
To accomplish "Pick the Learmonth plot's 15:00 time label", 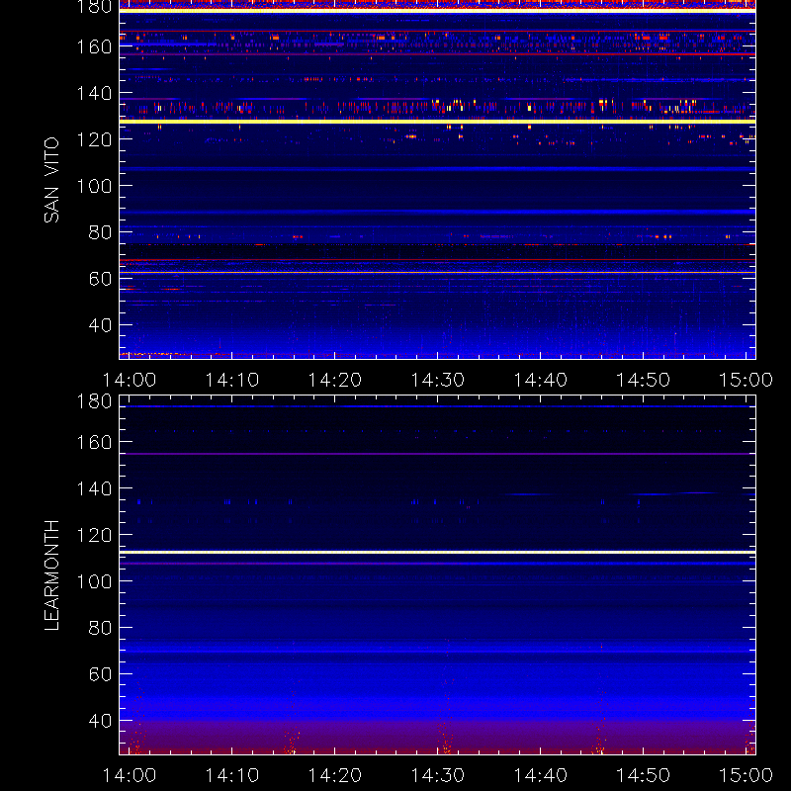I will [746, 775].
